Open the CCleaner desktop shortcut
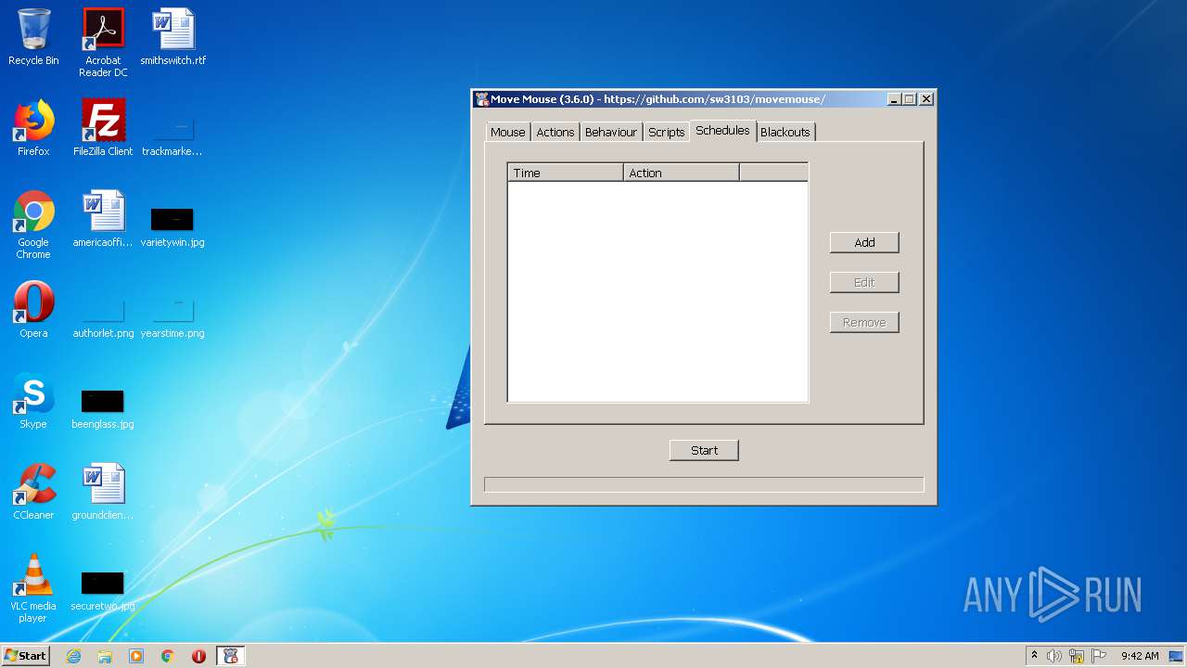 click(x=33, y=492)
